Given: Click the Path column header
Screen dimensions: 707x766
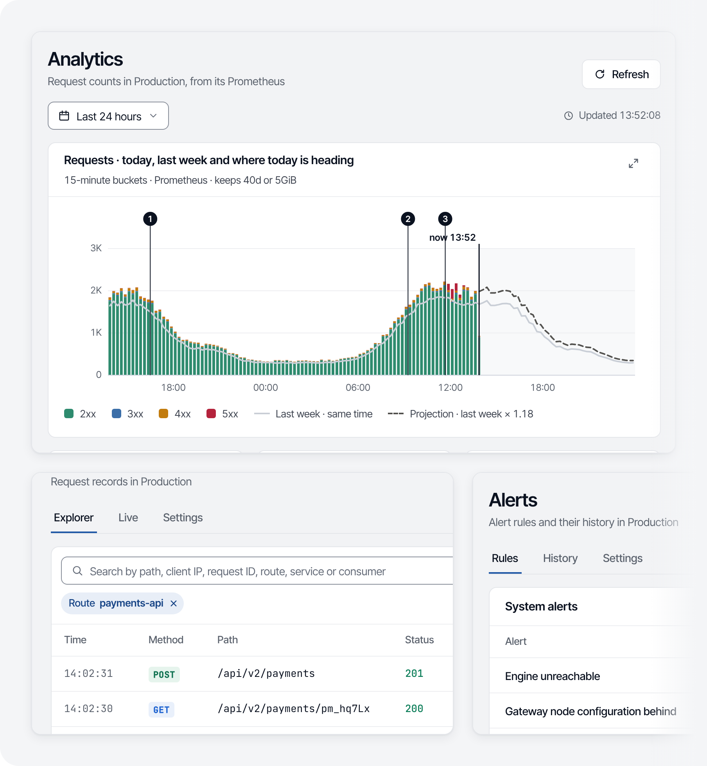Looking at the screenshot, I should 228,640.
